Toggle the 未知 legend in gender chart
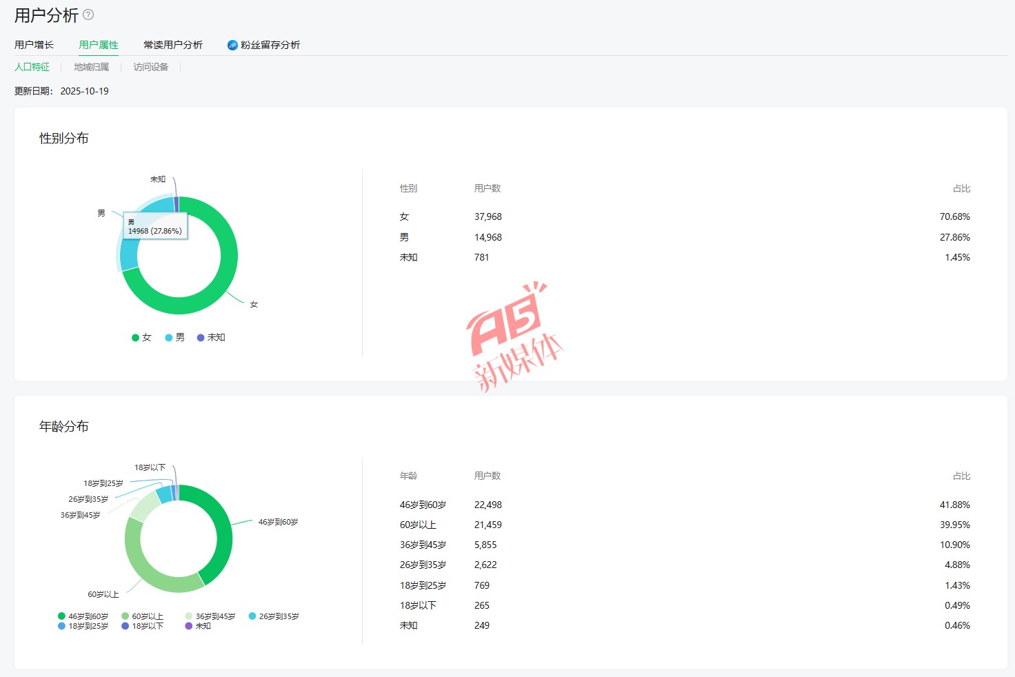 point(211,337)
